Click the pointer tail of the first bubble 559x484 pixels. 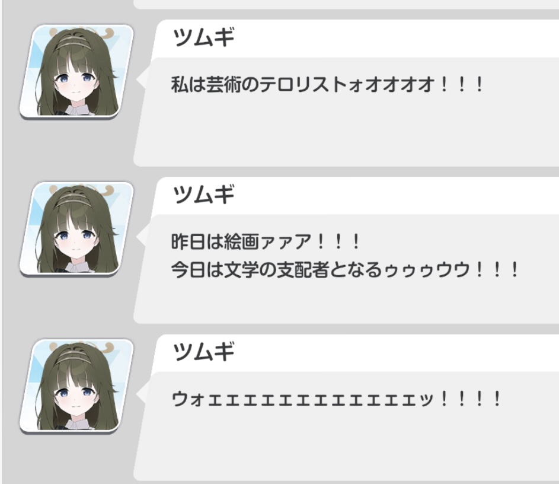142,79
